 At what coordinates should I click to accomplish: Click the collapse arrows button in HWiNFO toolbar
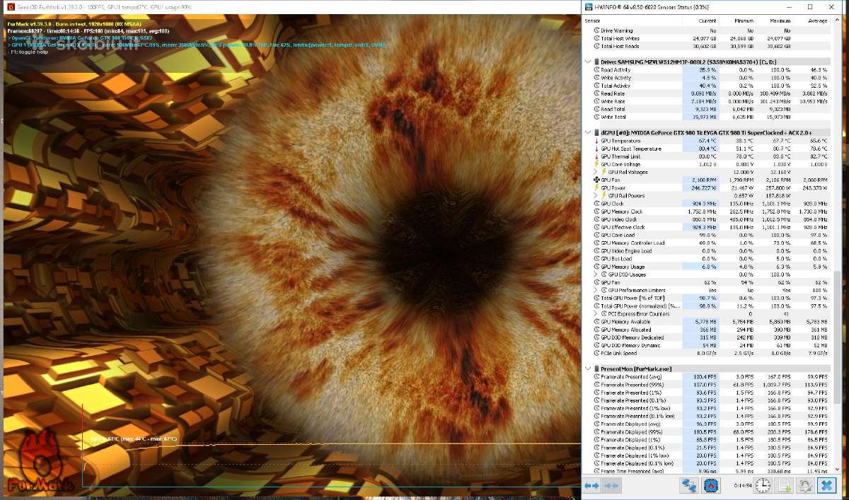[x=612, y=486]
